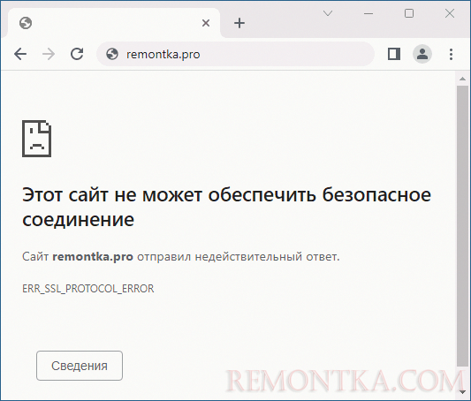Reload the remontka.pro page
The width and height of the screenshot is (471, 401).
(77, 54)
